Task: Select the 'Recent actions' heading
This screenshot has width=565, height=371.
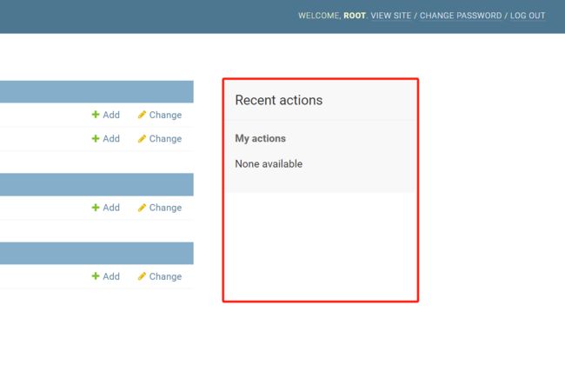Action: point(278,100)
